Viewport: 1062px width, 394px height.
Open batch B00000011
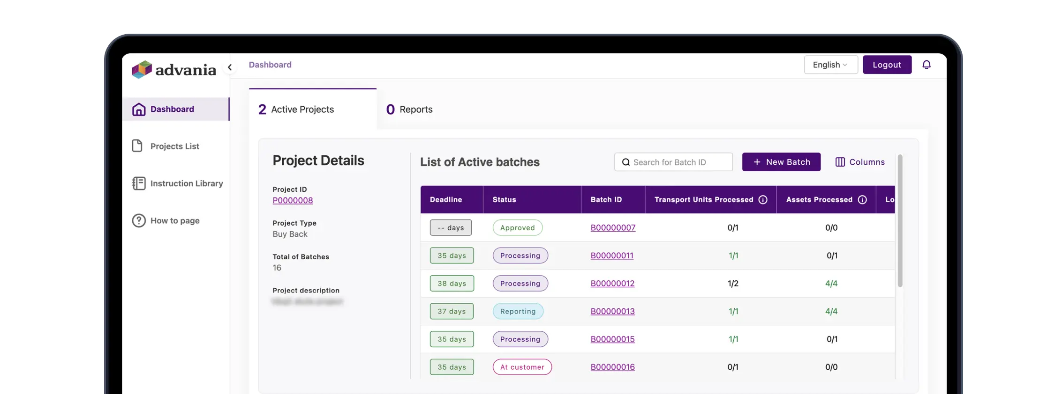click(612, 255)
